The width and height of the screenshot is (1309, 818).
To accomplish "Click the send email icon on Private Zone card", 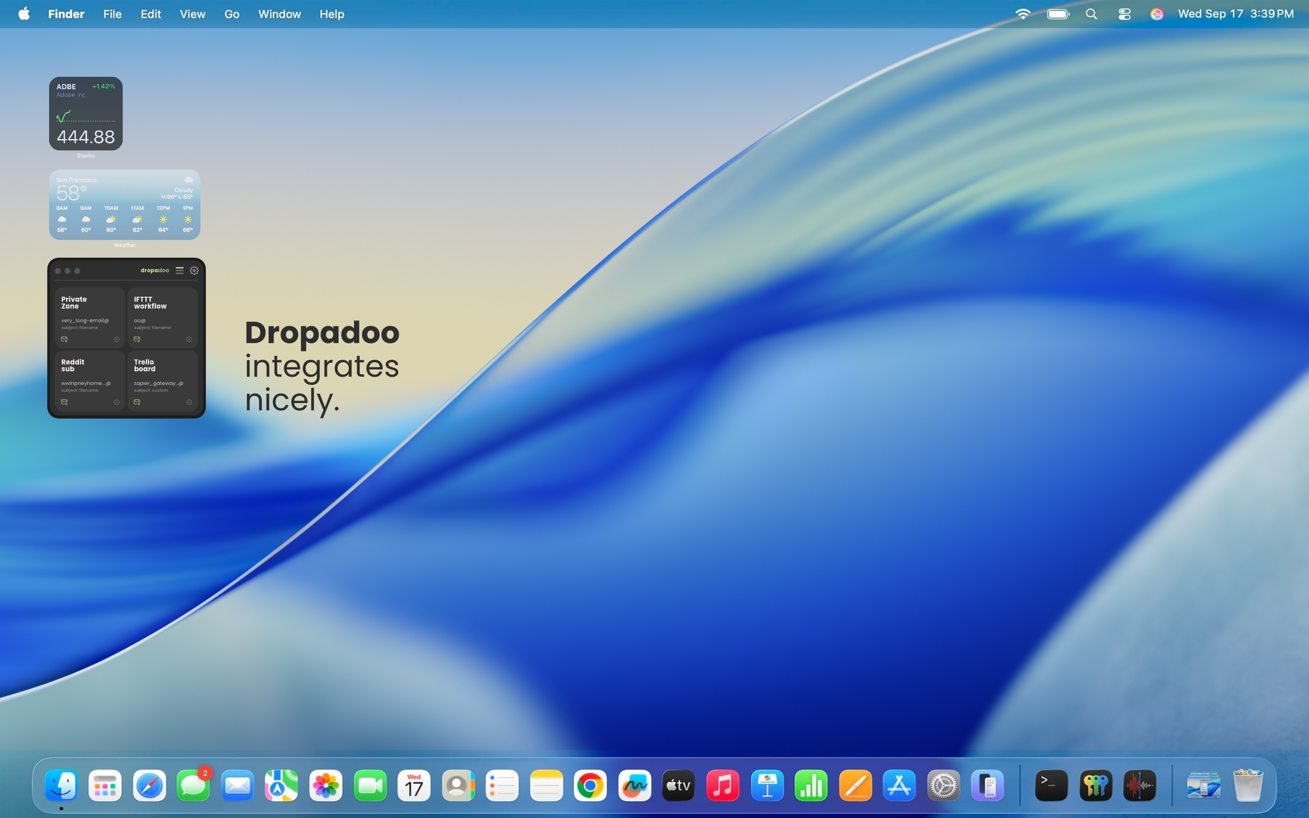I will [64, 339].
